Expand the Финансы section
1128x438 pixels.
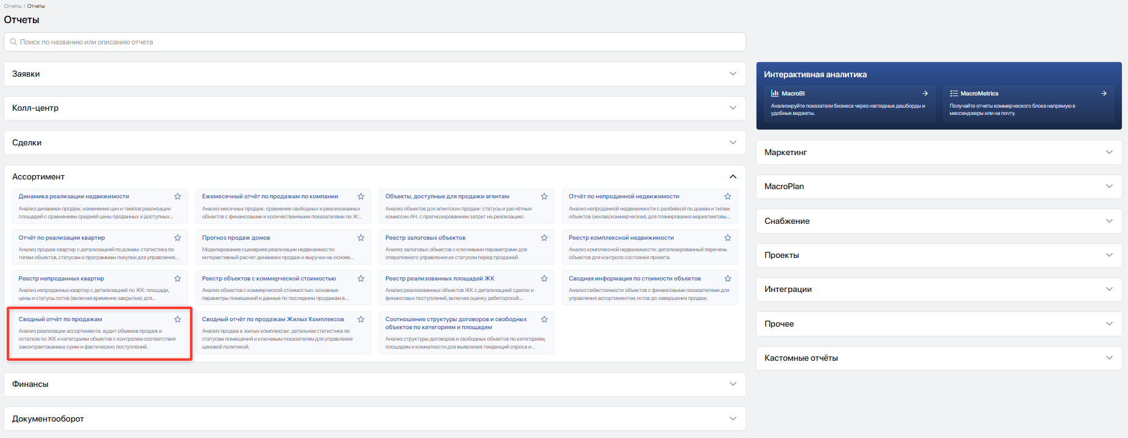coord(375,384)
